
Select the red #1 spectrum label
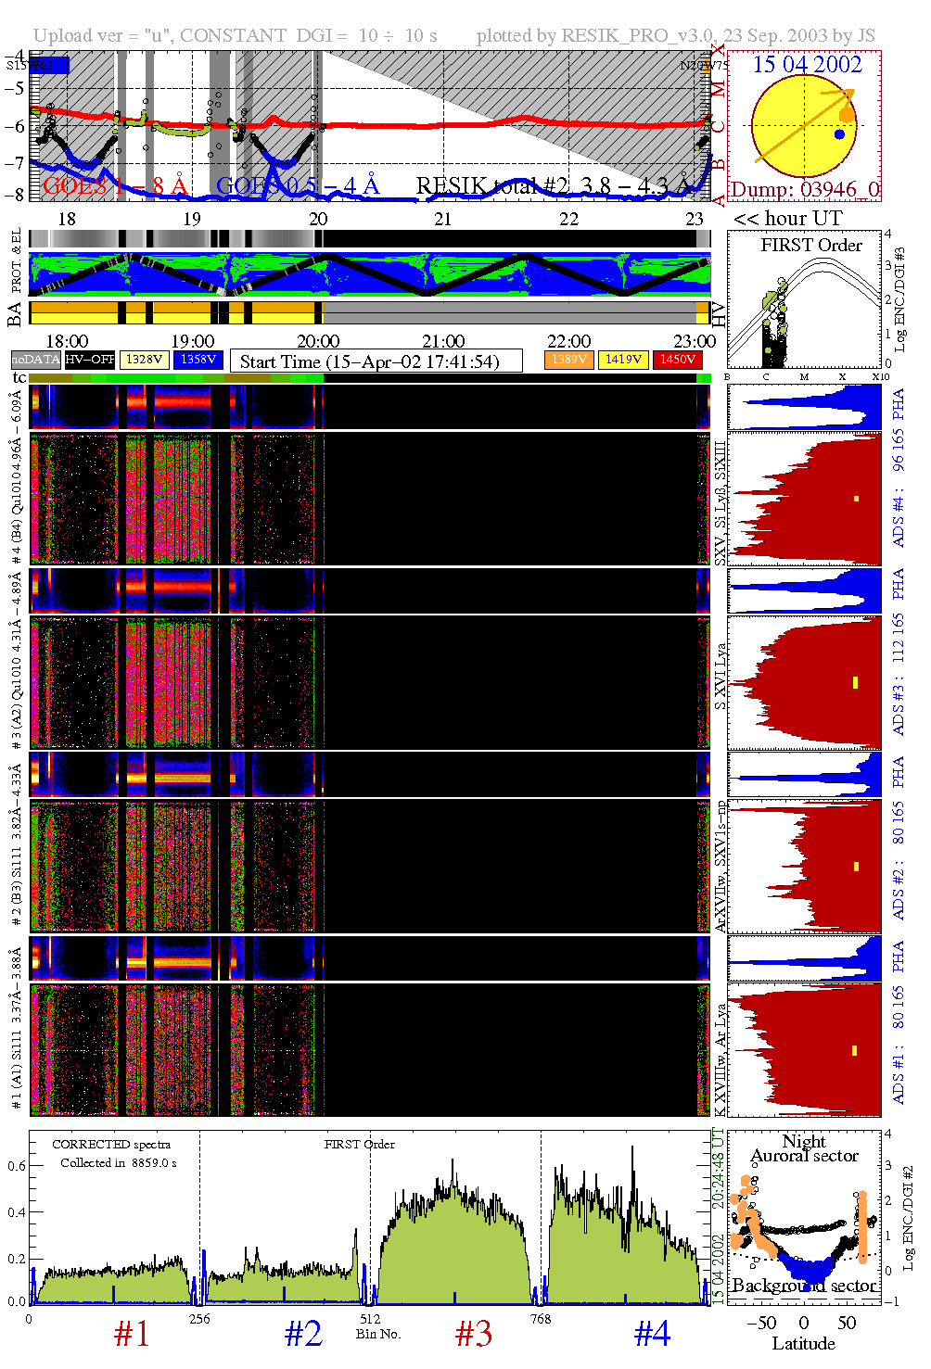(132, 1334)
